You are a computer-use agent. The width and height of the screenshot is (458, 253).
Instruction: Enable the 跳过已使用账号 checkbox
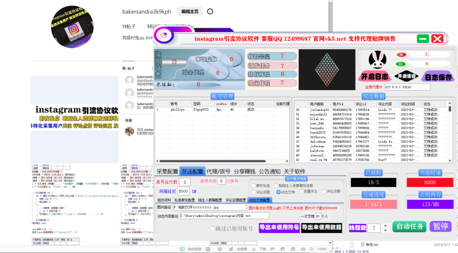(x=213, y=228)
